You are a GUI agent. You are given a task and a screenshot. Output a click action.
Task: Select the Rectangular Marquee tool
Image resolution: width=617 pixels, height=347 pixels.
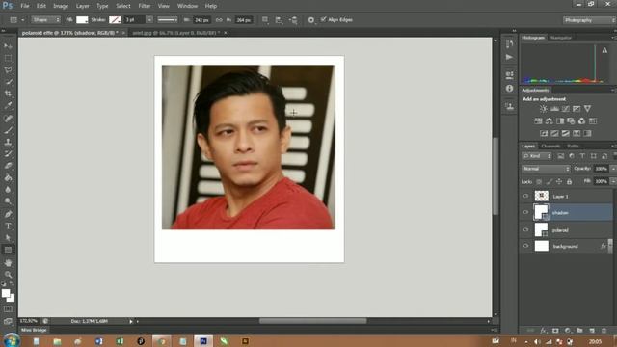[8, 58]
